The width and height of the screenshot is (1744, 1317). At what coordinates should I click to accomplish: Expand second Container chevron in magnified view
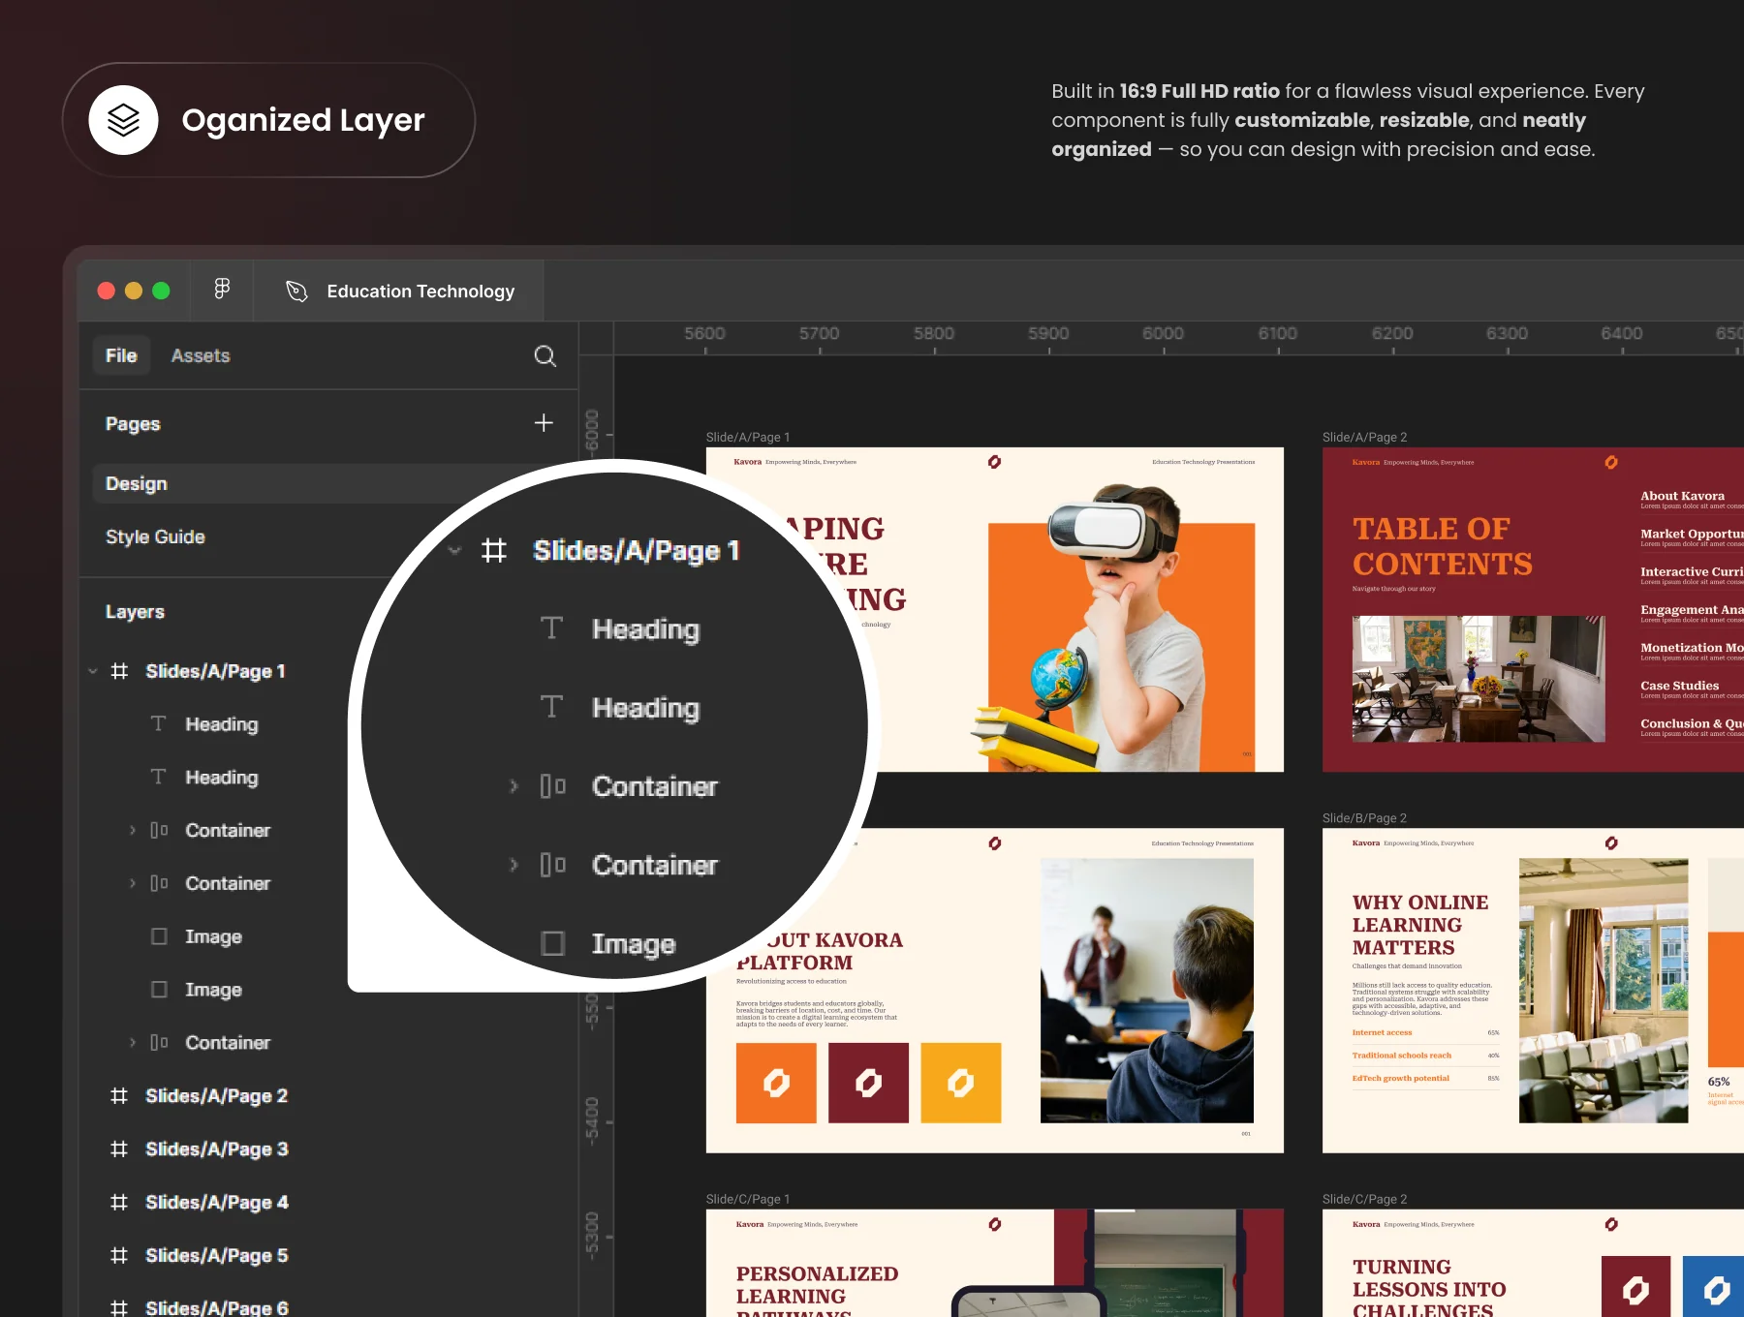pos(514,864)
